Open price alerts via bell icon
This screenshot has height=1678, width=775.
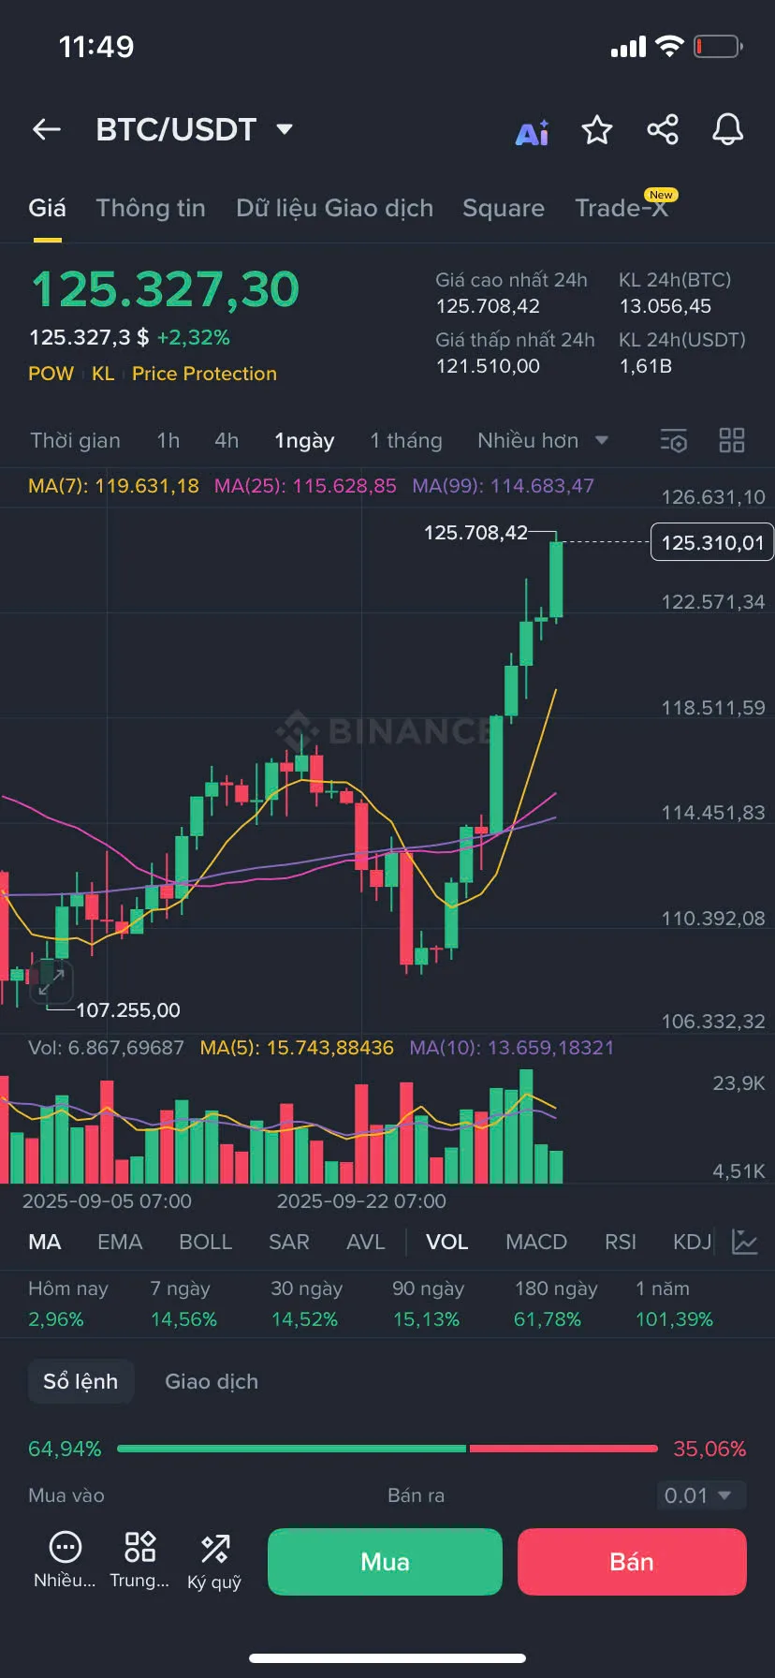[727, 131]
